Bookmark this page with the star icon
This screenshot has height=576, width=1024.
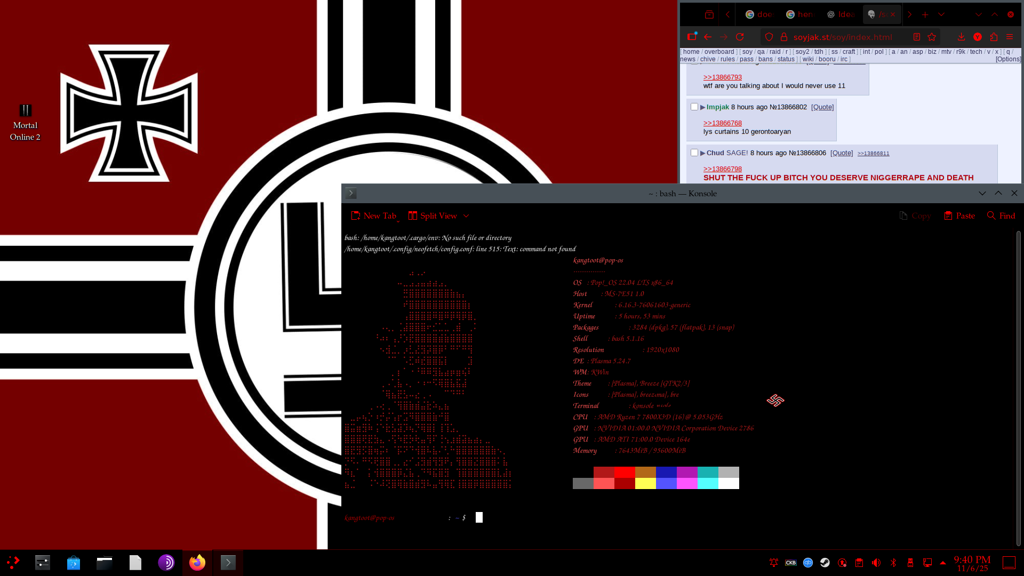coord(932,37)
